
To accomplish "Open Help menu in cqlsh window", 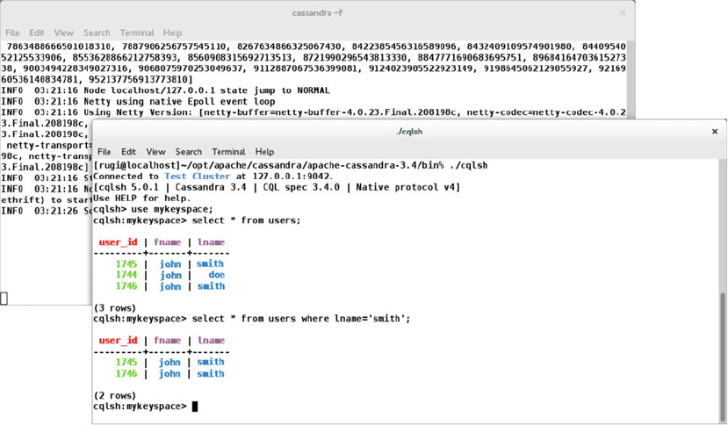I will pyautogui.click(x=264, y=152).
